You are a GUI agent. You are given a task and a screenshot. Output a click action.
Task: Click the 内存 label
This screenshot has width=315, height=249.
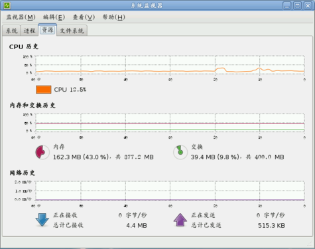click(x=59, y=147)
